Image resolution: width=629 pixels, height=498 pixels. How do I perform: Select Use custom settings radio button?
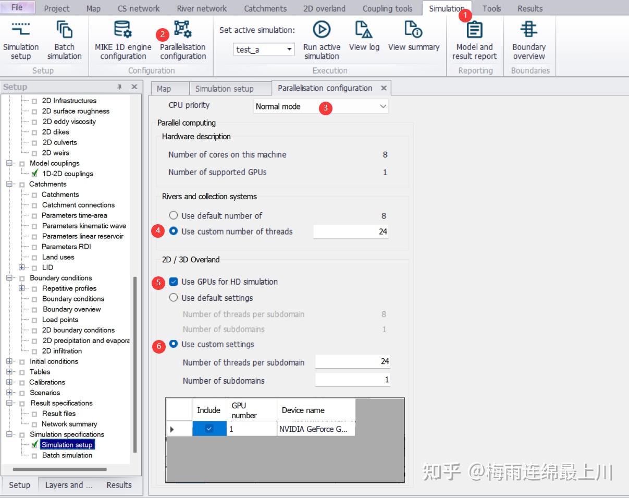pyautogui.click(x=174, y=344)
